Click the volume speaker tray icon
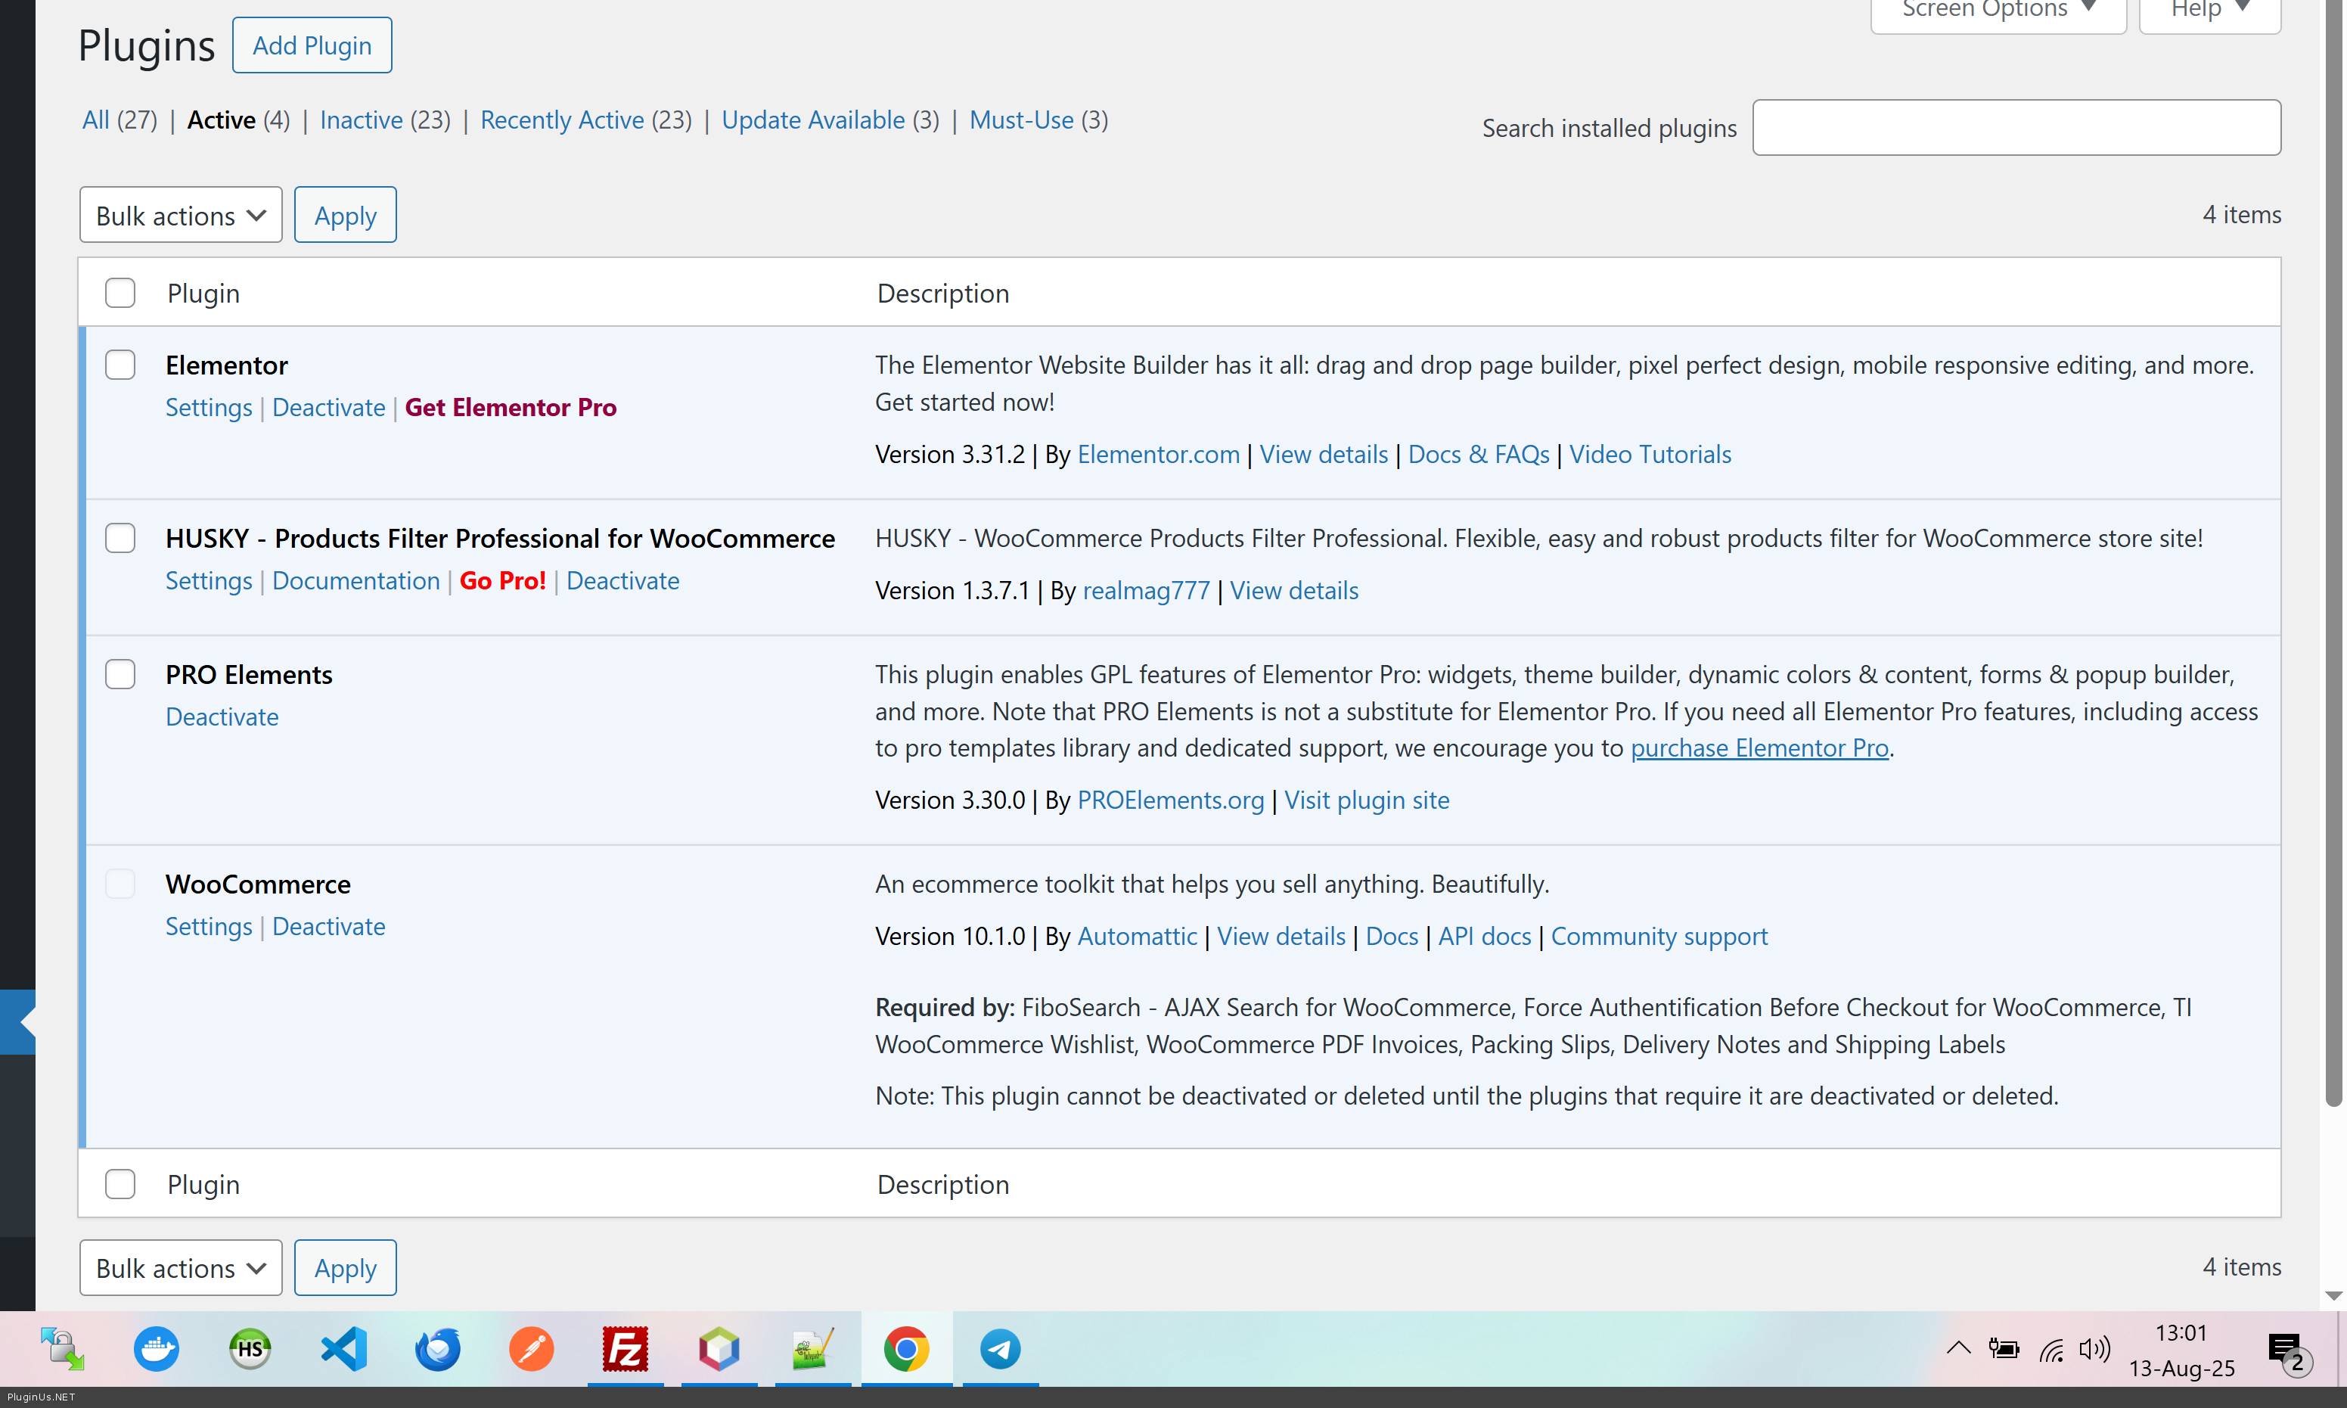The image size is (2347, 1408). (2094, 1348)
